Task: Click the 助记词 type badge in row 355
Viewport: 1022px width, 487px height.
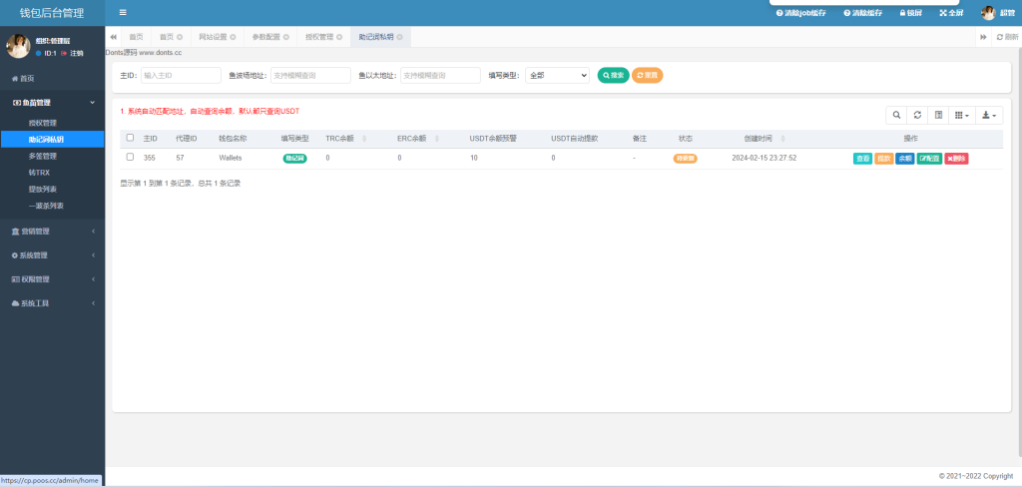Action: tap(294, 158)
